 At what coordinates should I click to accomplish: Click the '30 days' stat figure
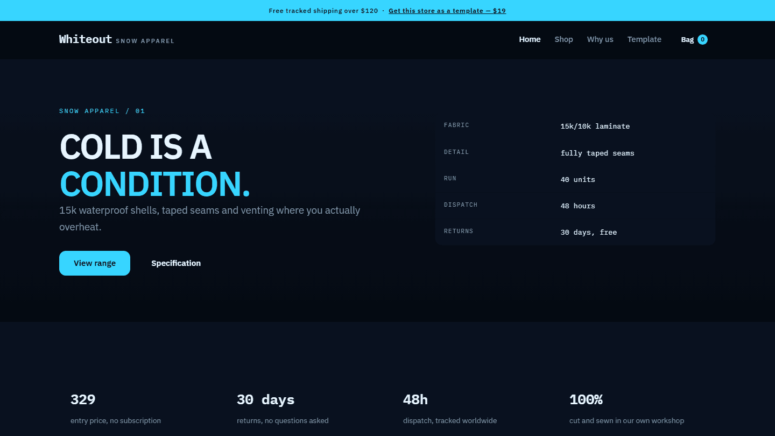(x=266, y=399)
